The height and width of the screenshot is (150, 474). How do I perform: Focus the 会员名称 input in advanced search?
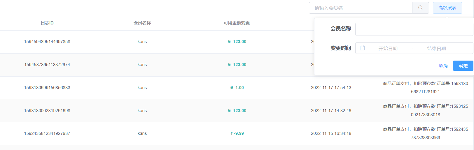pos(414,29)
